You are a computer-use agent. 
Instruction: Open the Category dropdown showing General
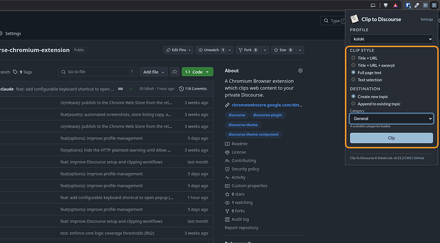point(392,119)
